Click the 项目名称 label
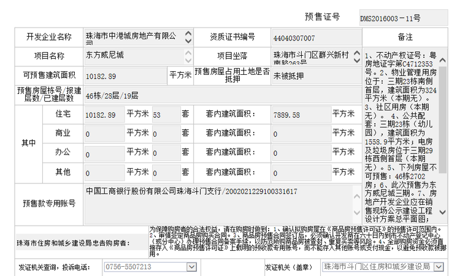The image size is (460, 276). (x=49, y=56)
